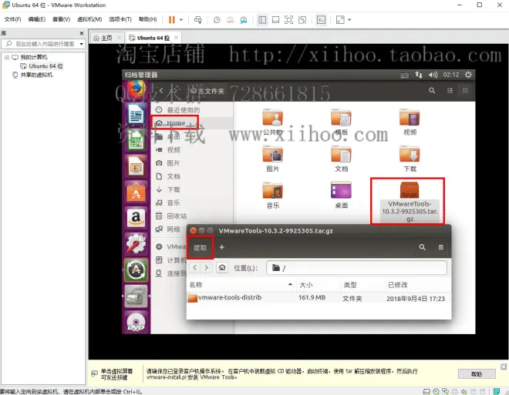
Task: Select 共享的虚拟机 in library tree
Action: (x=32, y=75)
